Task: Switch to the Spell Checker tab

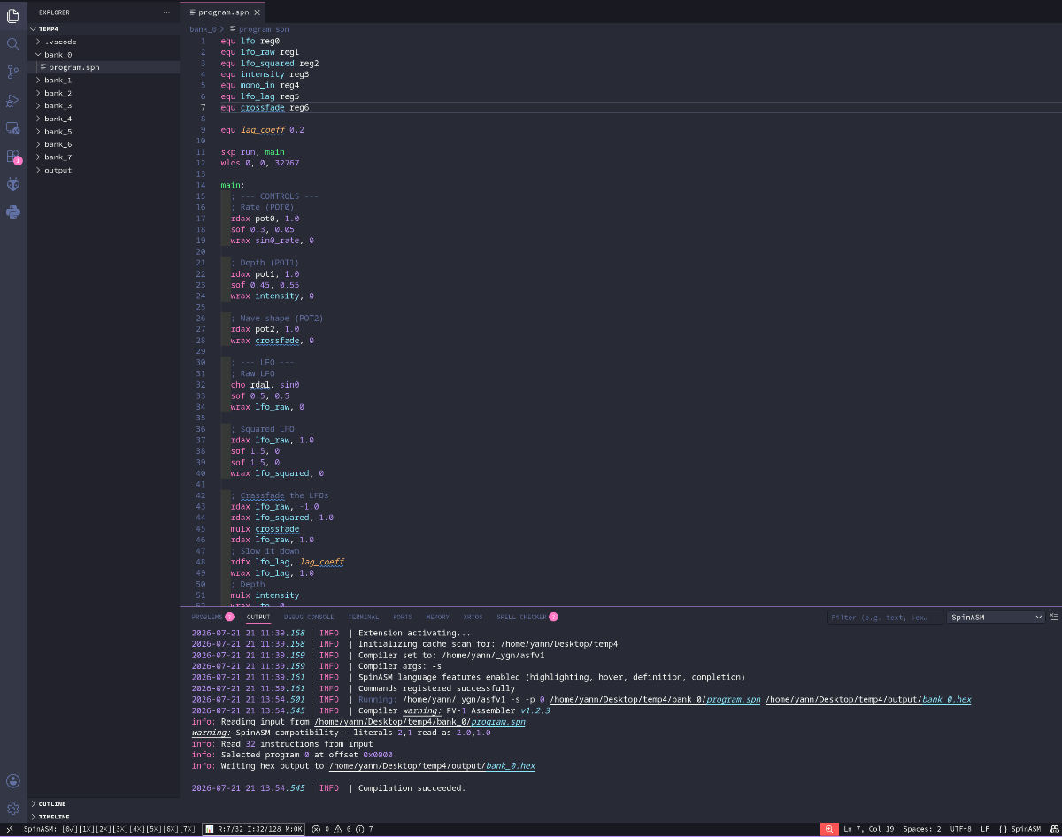Action: coord(527,617)
